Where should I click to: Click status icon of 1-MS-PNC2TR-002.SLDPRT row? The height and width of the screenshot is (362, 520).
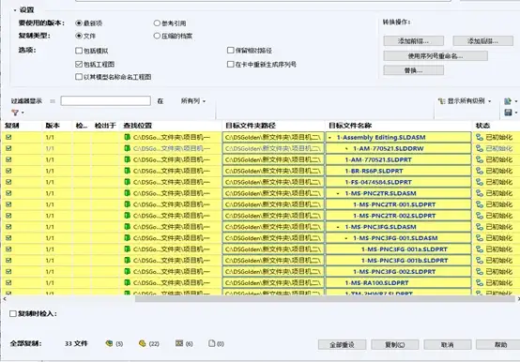click(480, 216)
